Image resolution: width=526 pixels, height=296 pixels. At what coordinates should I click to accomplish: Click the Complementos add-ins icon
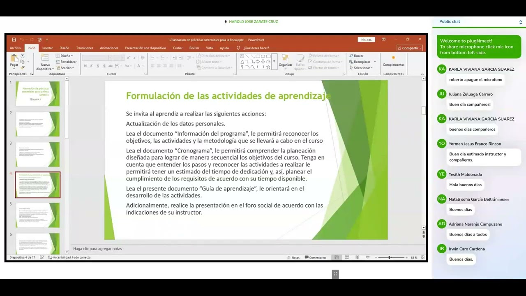pyautogui.click(x=393, y=58)
